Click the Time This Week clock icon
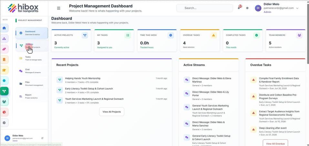The image size is (309, 146). pos(171,35)
